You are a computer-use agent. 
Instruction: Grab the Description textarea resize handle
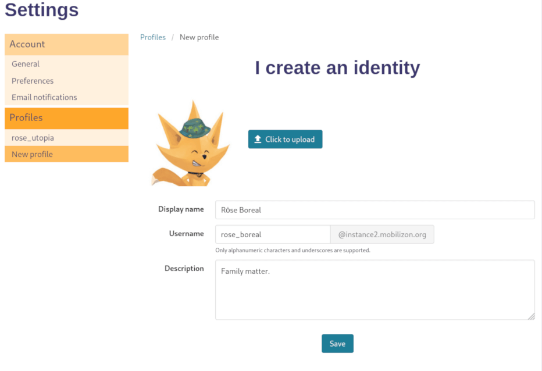(x=532, y=316)
